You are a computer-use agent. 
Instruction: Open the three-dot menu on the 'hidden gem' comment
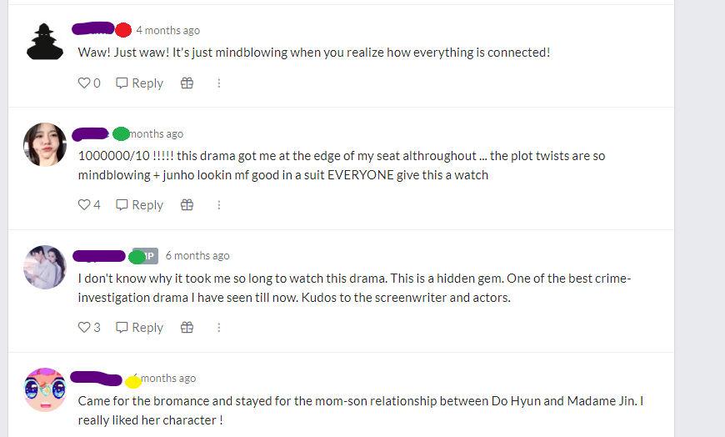point(218,327)
